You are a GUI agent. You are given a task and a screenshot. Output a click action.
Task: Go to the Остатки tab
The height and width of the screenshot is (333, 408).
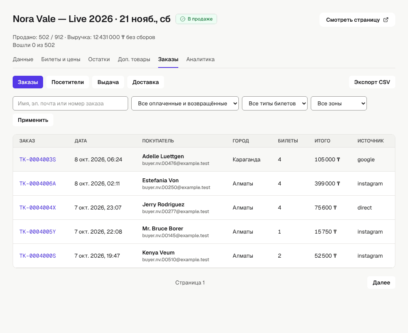(x=99, y=59)
